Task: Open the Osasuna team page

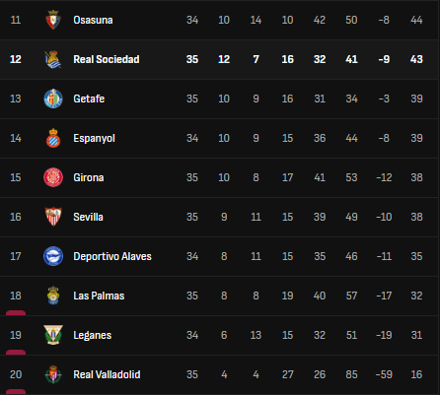Action: click(x=93, y=20)
